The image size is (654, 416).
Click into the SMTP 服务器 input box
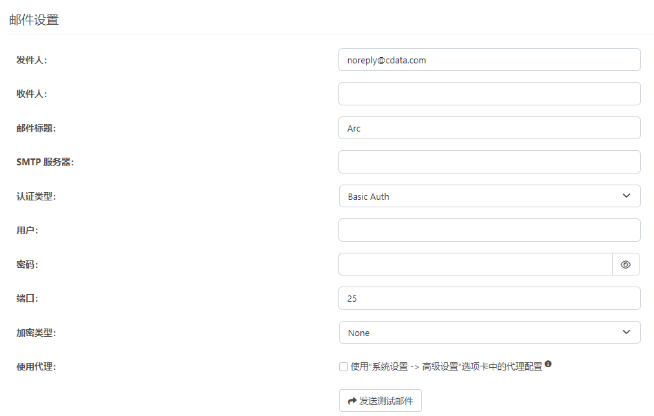coord(489,163)
